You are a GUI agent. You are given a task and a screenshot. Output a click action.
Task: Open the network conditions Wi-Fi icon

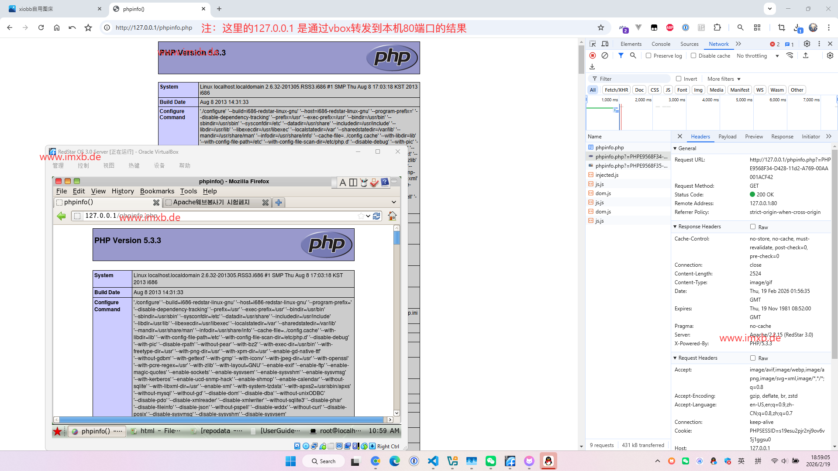(x=790, y=55)
